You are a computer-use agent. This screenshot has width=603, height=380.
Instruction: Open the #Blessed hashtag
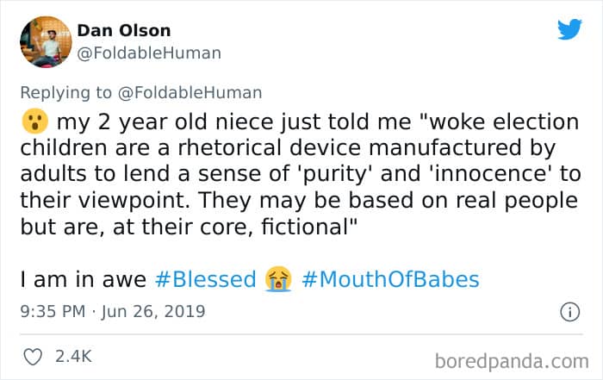205,279
